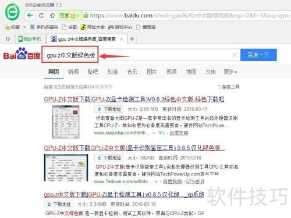Image resolution: width=291 pixels, height=218 pixels.
Task: Switch to 地图 search category
Action: [x=191, y=72]
